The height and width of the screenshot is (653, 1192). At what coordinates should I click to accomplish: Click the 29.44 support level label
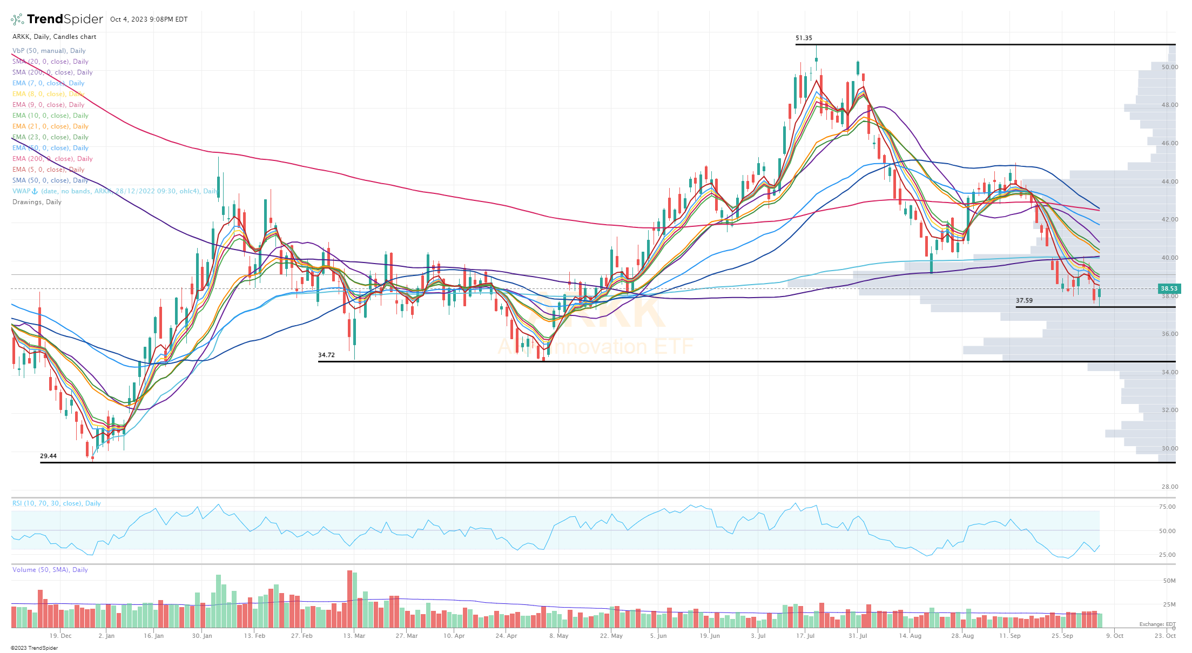click(48, 456)
